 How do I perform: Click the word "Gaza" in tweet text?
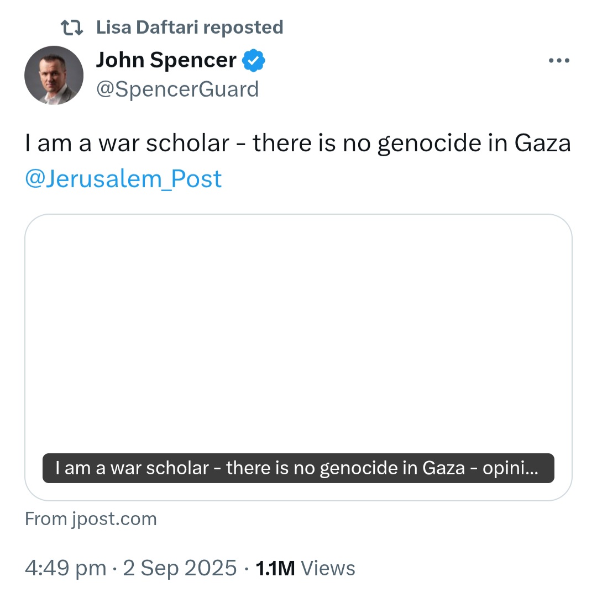[x=543, y=144]
